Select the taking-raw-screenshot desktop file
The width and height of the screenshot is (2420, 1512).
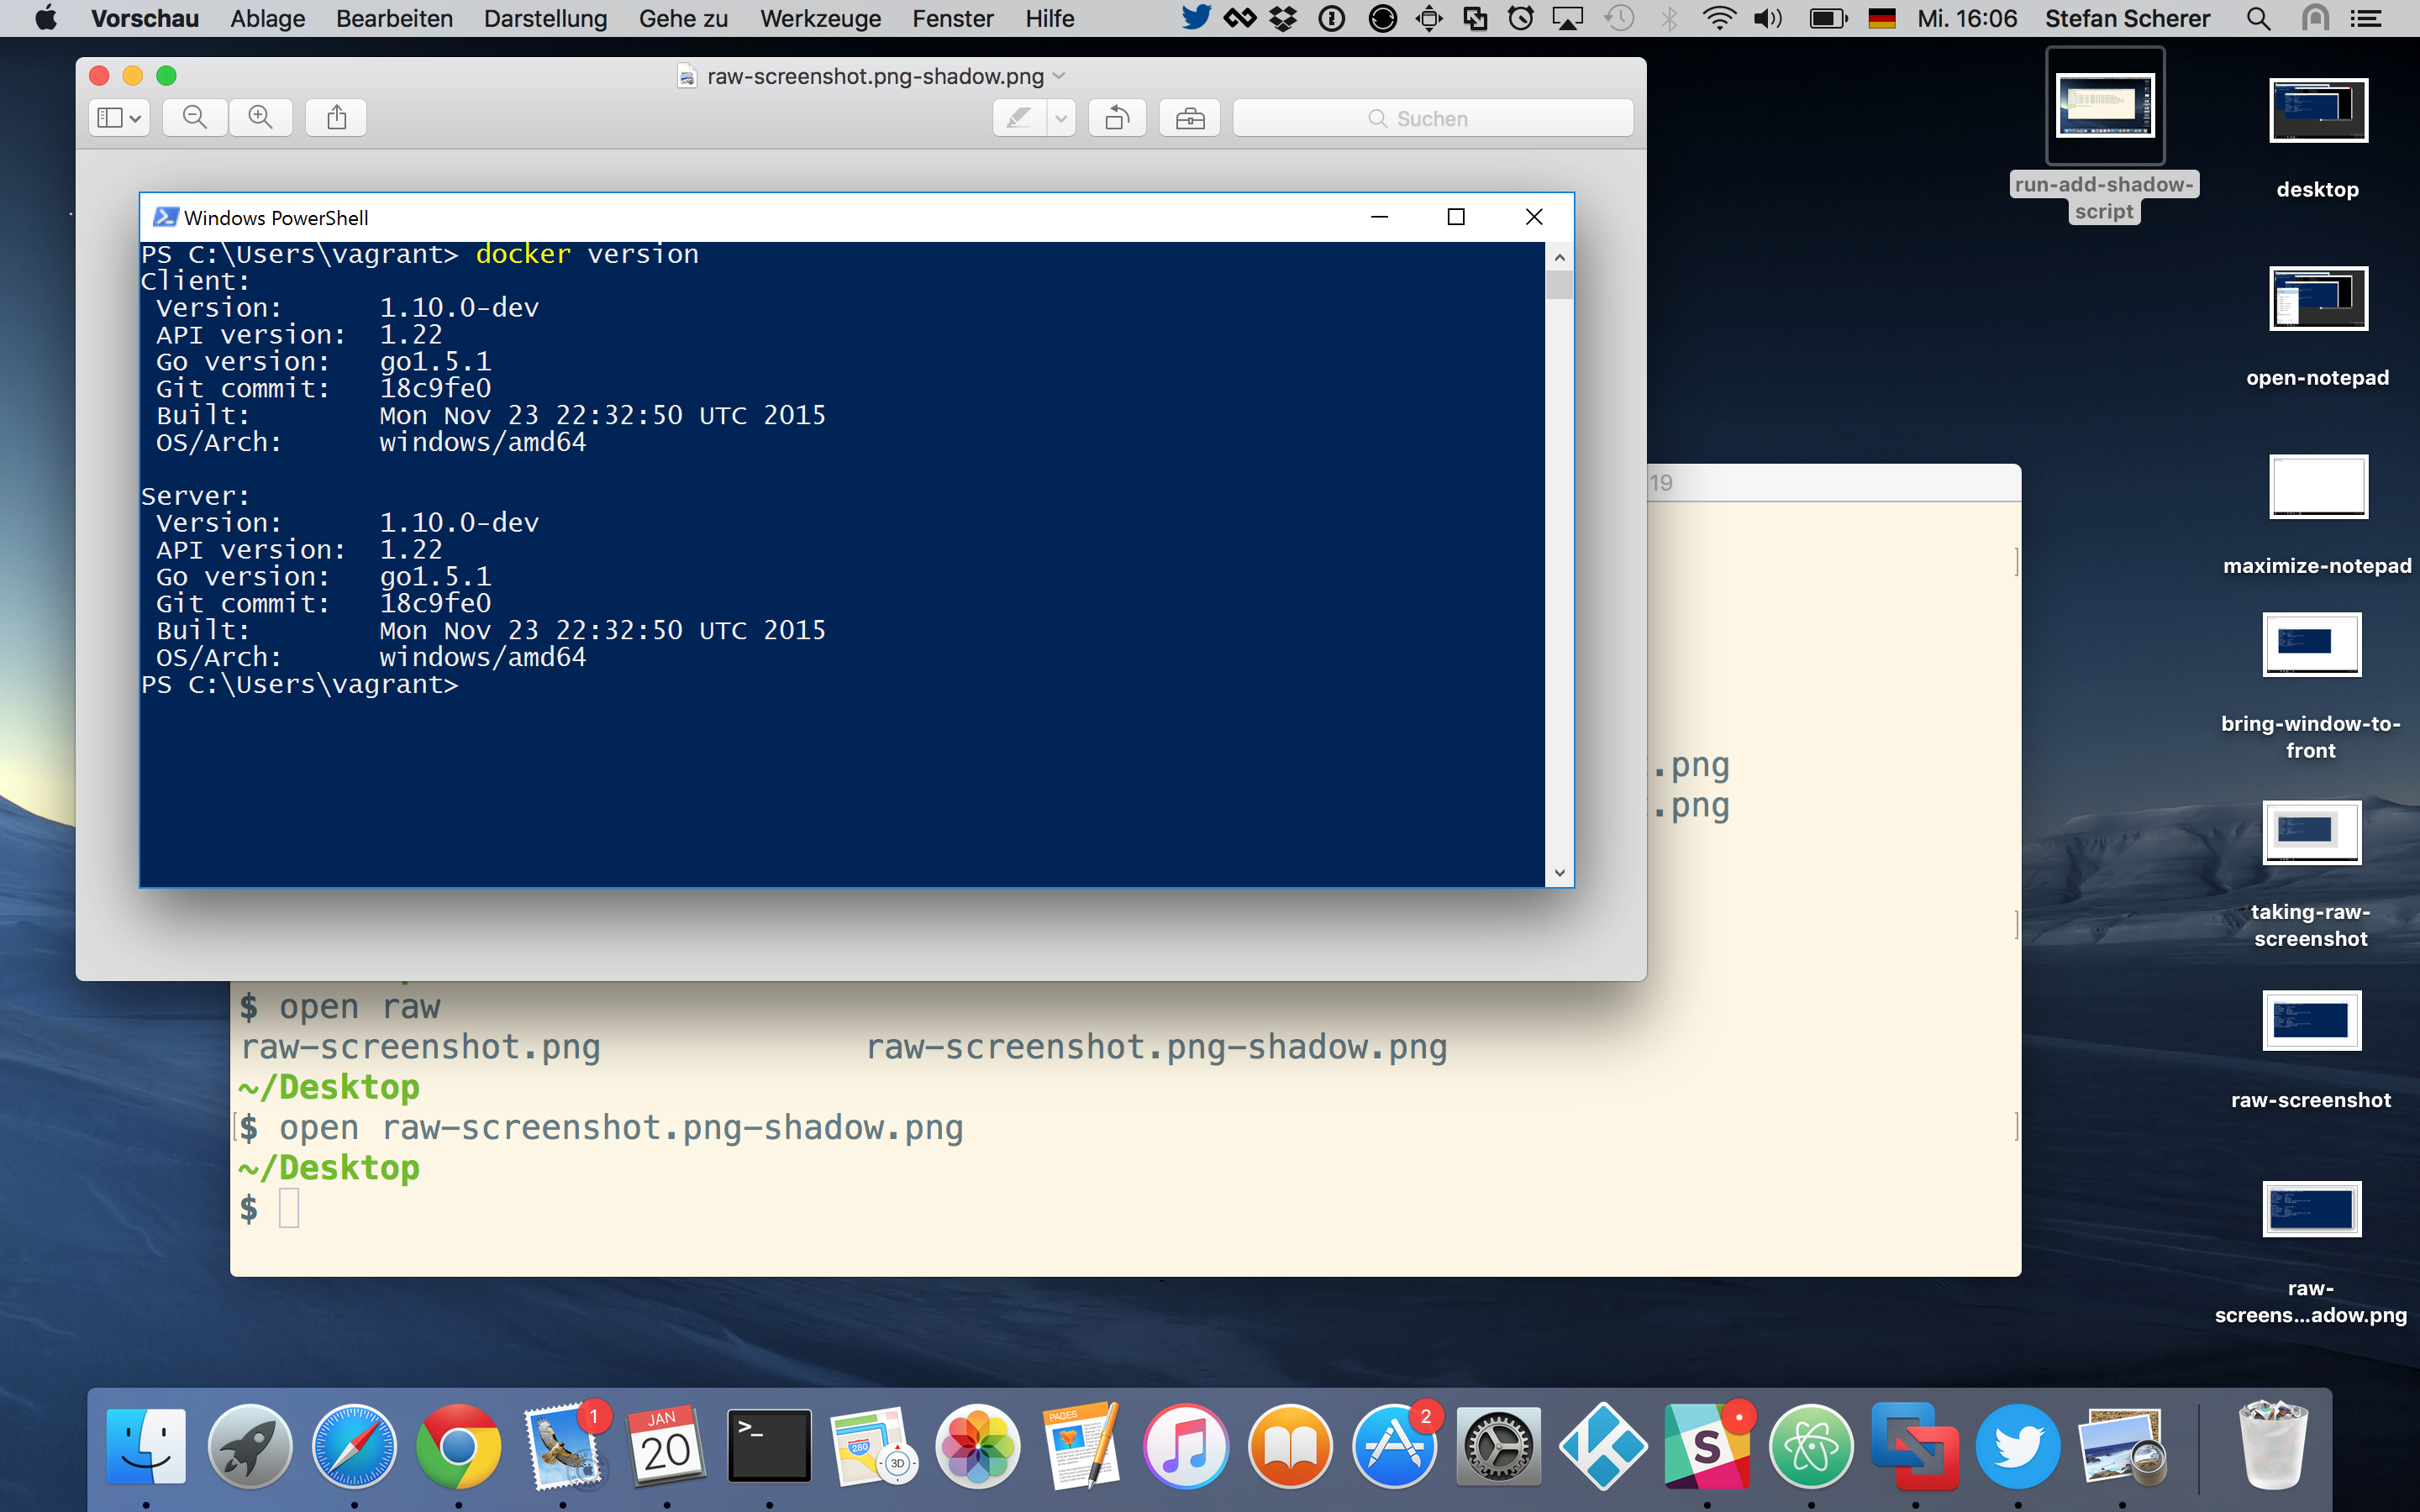2311,832
